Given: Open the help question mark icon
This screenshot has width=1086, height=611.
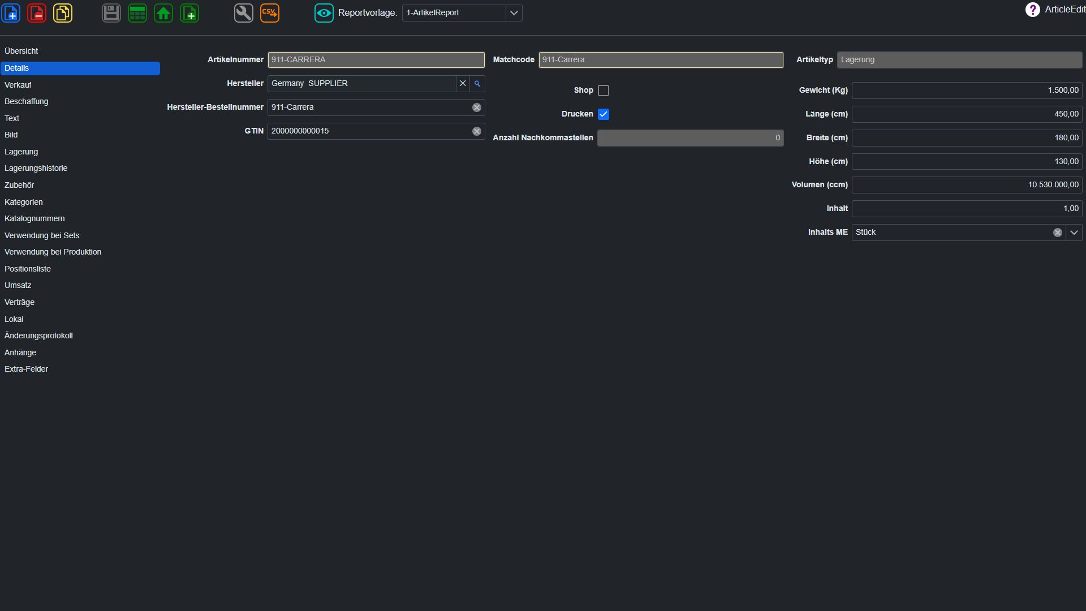Looking at the screenshot, I should (x=1033, y=10).
